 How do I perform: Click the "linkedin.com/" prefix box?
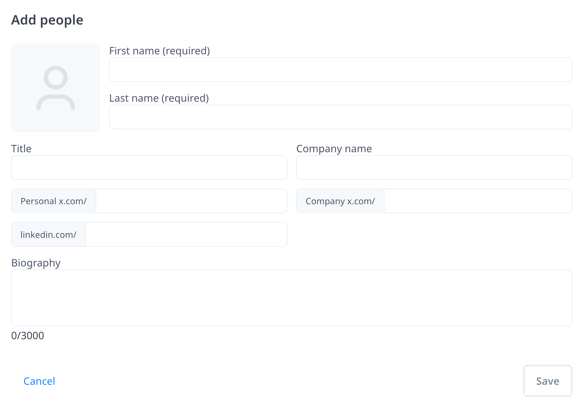[49, 234]
